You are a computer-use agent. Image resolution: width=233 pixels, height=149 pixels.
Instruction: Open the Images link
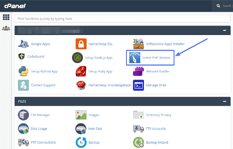click(94, 115)
